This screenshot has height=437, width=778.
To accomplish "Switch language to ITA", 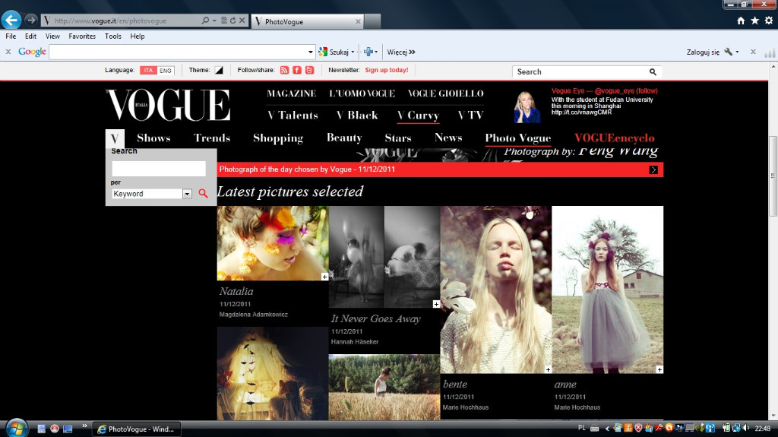I will 148,71.
